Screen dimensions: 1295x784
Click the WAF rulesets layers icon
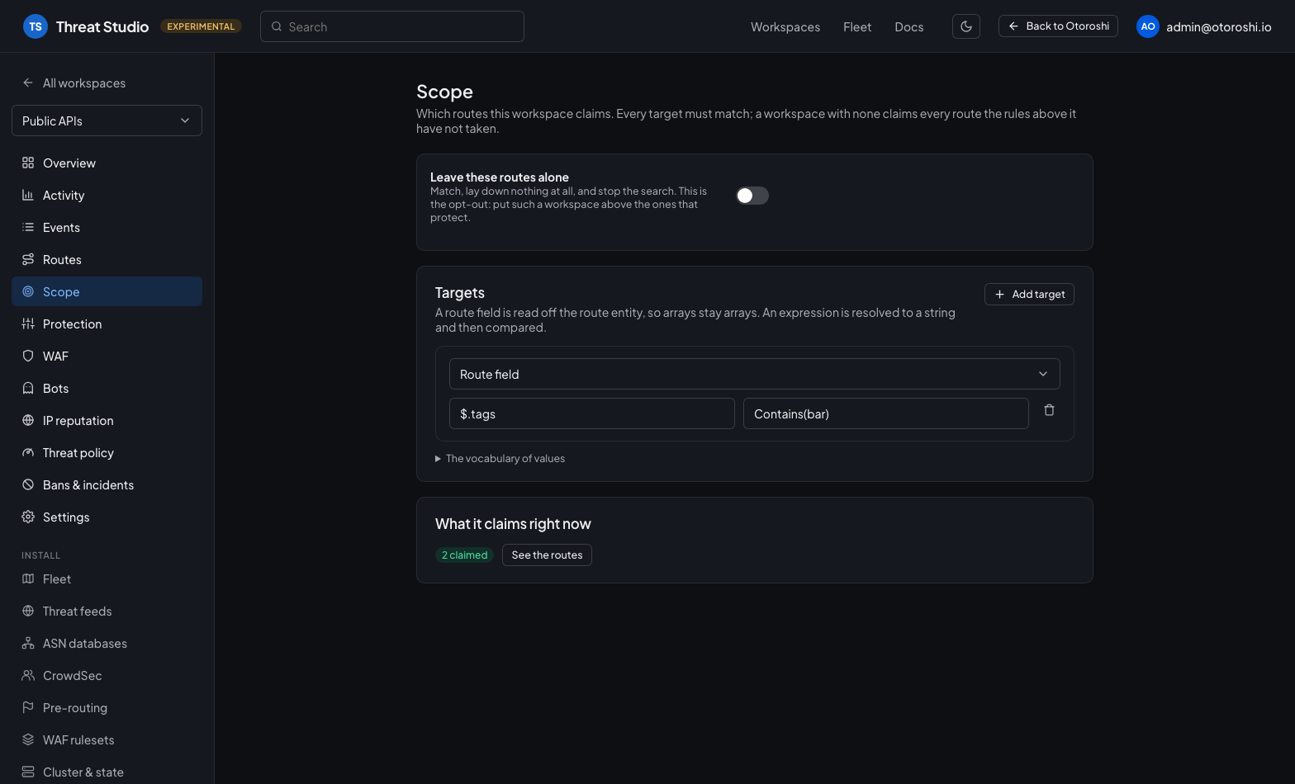(28, 739)
